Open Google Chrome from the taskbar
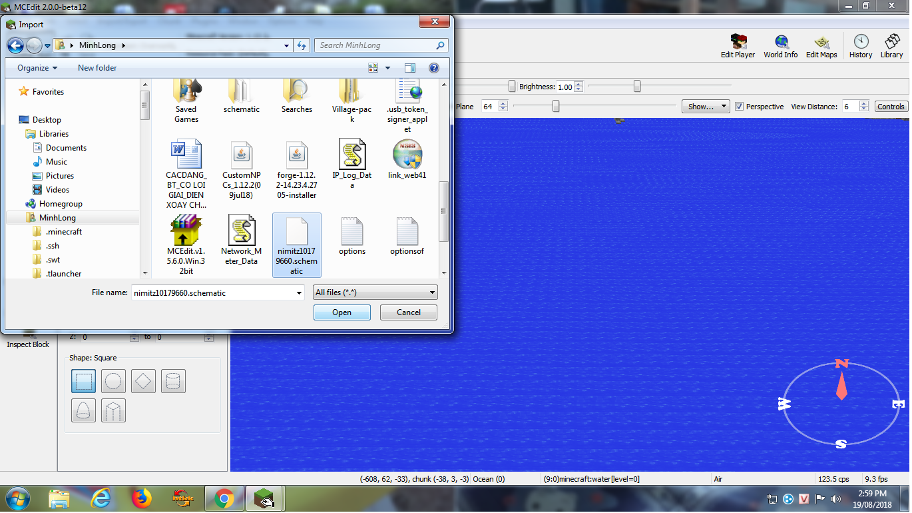 (x=224, y=498)
